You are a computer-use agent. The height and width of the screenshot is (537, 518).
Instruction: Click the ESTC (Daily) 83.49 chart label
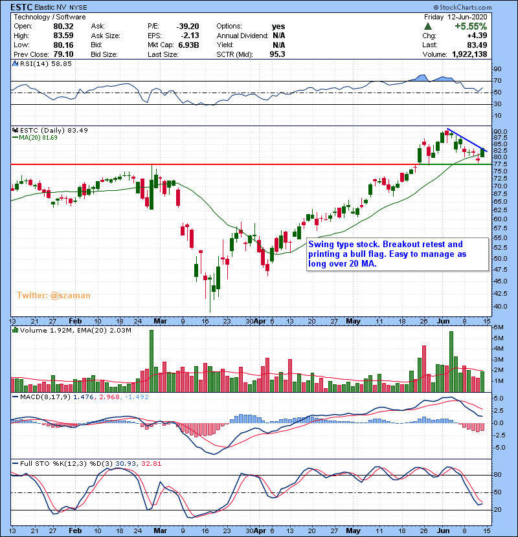(x=54, y=130)
